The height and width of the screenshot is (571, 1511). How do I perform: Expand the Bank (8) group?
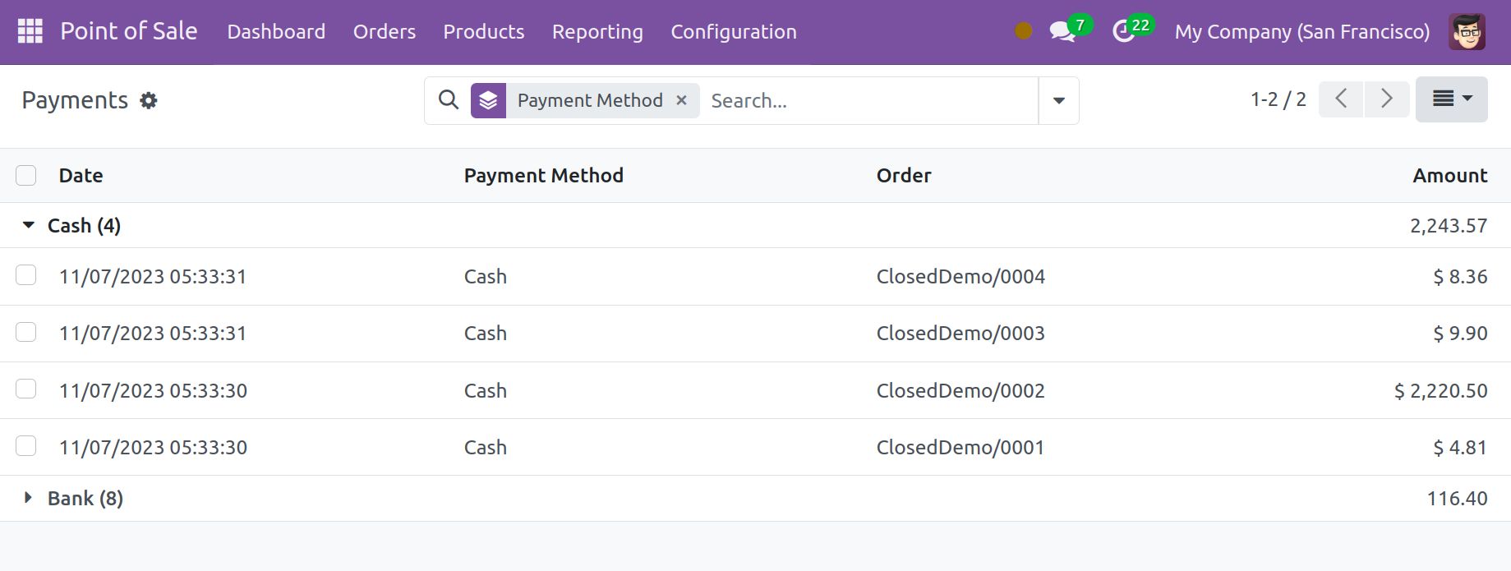point(29,498)
